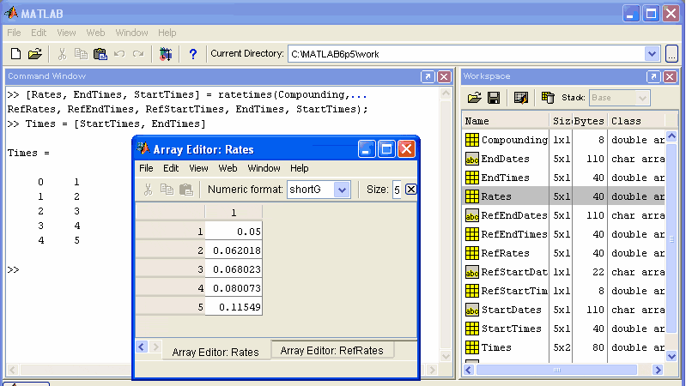The width and height of the screenshot is (686, 386).
Task: Switch to Array Editor: RefRates tab
Action: click(332, 351)
